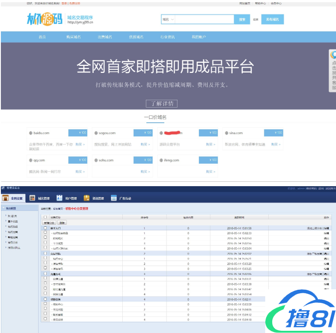Click the globe icon beside baidu.com

30,133
